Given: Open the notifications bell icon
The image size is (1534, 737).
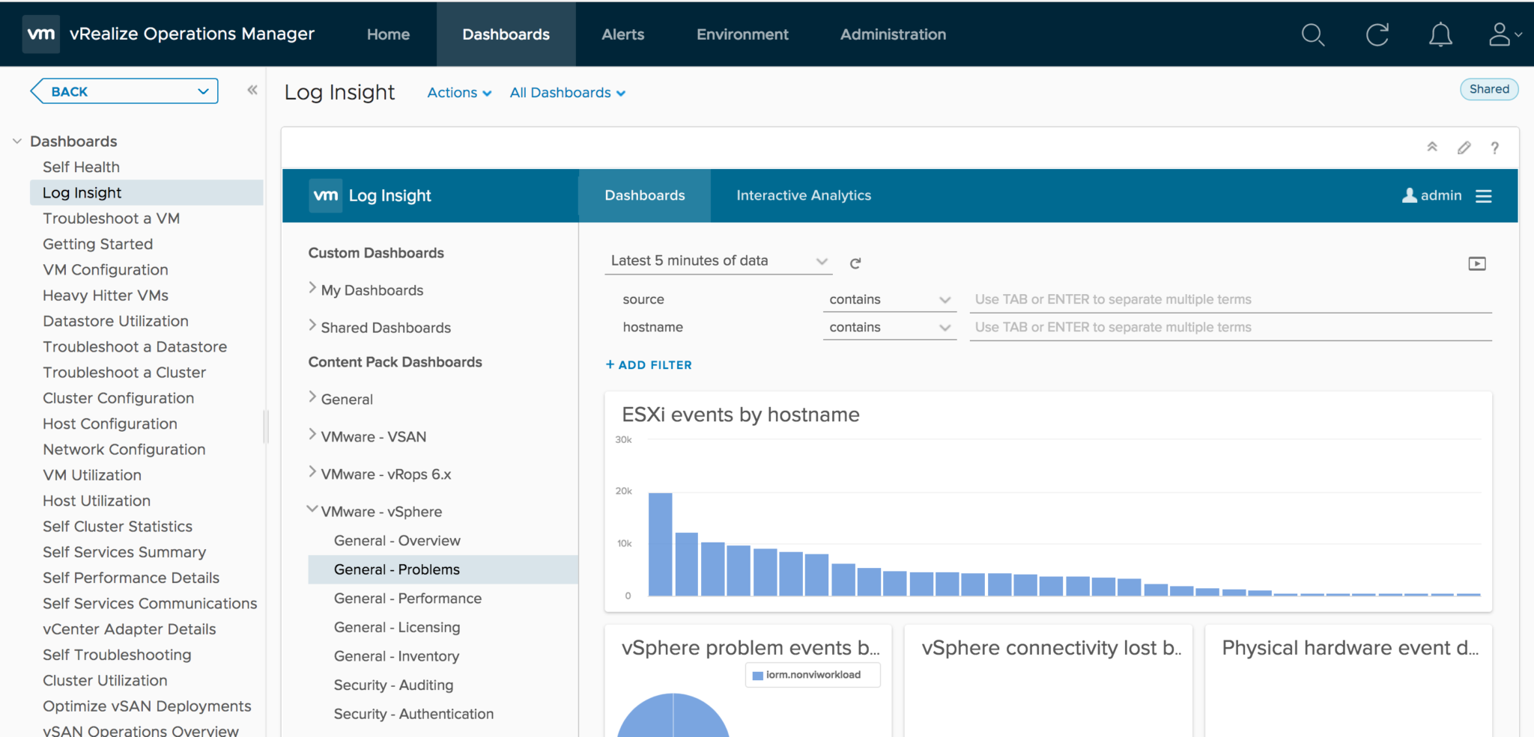Looking at the screenshot, I should pos(1440,34).
